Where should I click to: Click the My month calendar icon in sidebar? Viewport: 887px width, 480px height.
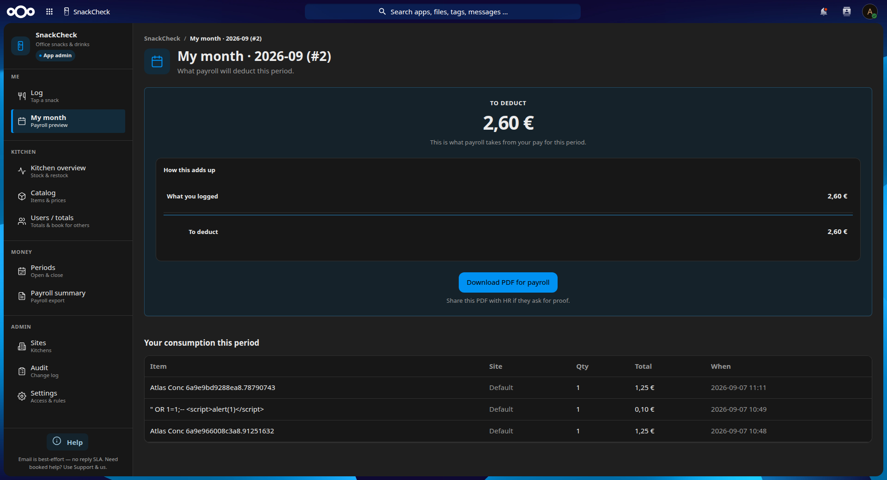coord(22,121)
